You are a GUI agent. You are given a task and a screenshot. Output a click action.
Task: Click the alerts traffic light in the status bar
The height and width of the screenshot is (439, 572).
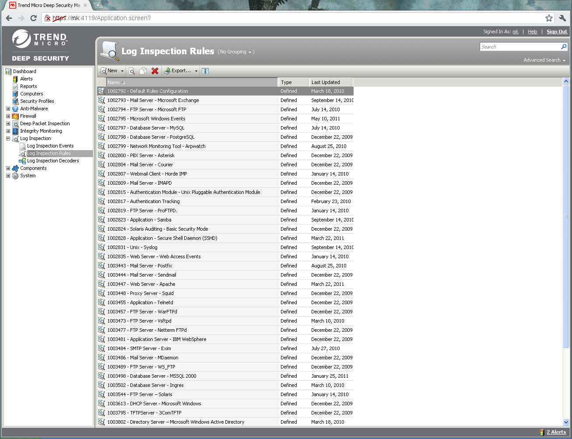(542, 432)
